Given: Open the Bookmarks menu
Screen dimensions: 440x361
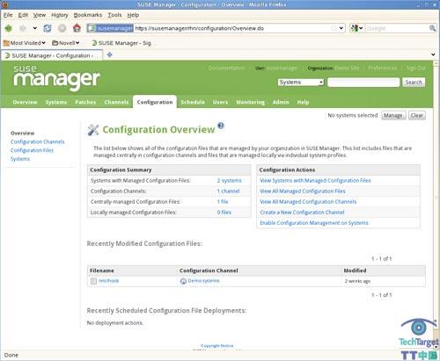Looking at the screenshot, I should tap(88, 15).
